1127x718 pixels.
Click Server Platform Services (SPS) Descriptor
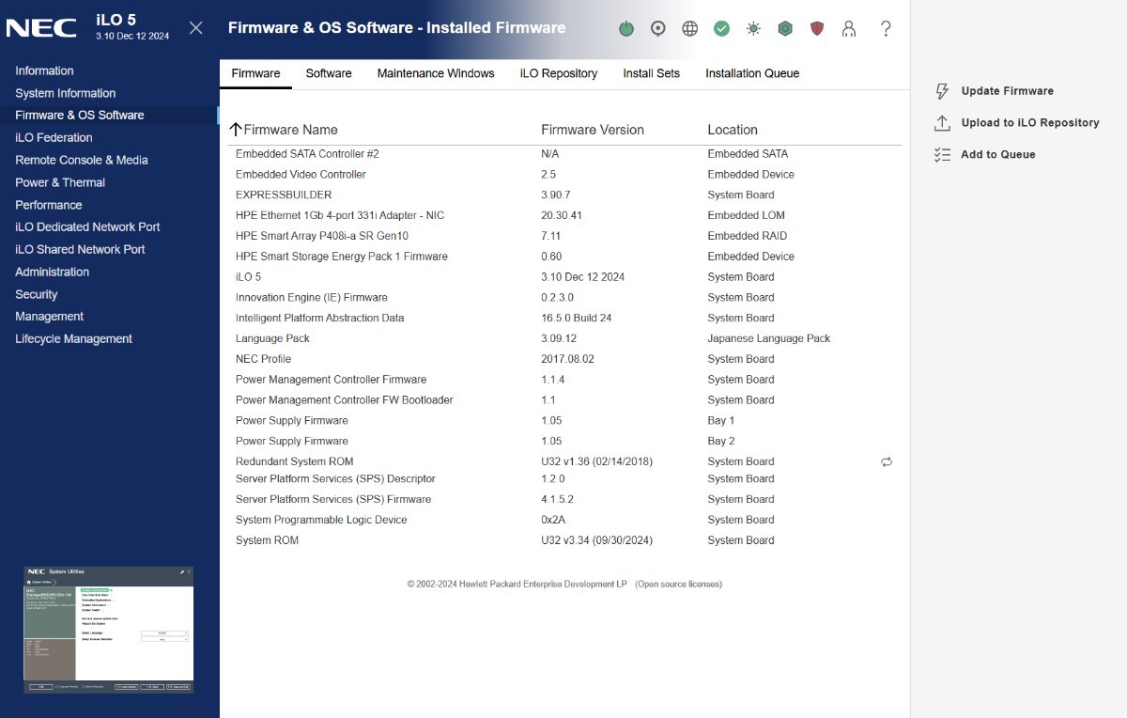tap(335, 479)
